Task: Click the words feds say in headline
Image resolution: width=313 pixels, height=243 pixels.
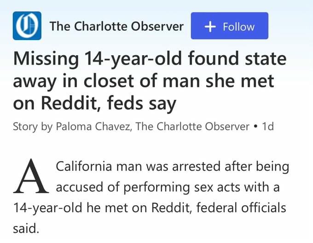Action: pos(141,104)
